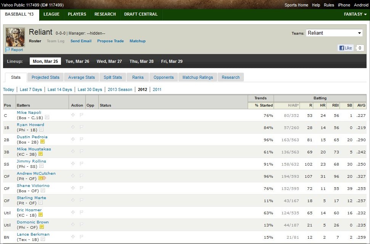
Task: Select the BASEBALL '13 tab
Action: [19, 14]
